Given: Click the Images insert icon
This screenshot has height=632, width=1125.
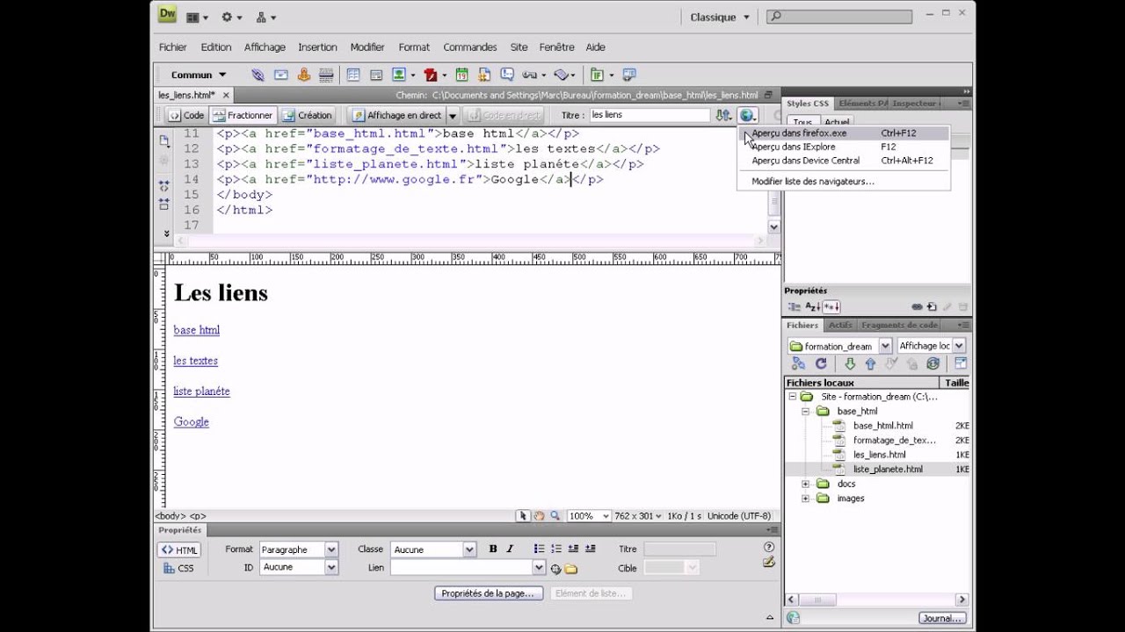Looking at the screenshot, I should 399,75.
